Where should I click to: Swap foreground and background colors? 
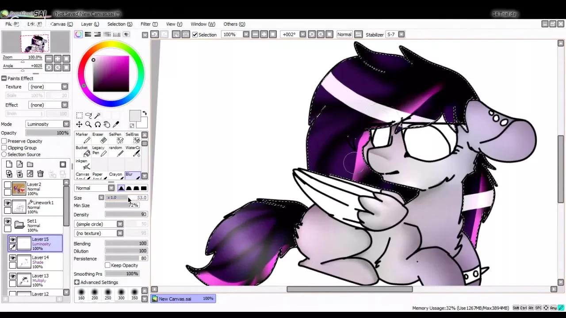coord(144,114)
